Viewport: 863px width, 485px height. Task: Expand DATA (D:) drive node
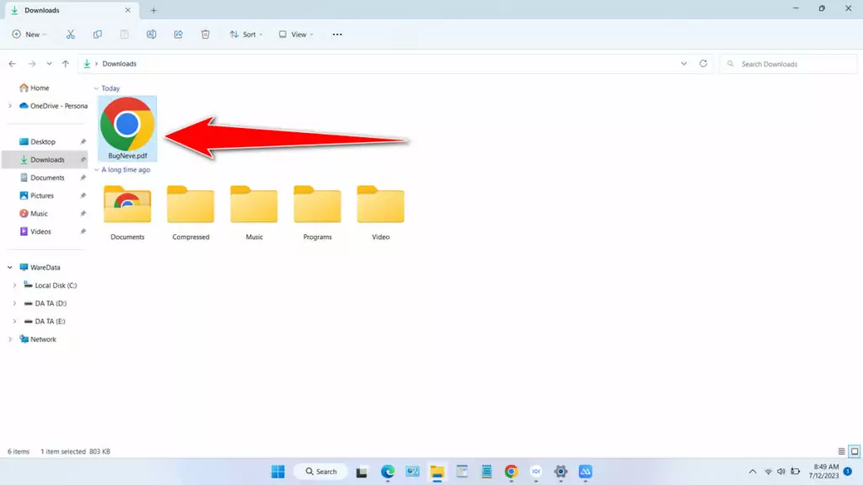click(x=15, y=303)
